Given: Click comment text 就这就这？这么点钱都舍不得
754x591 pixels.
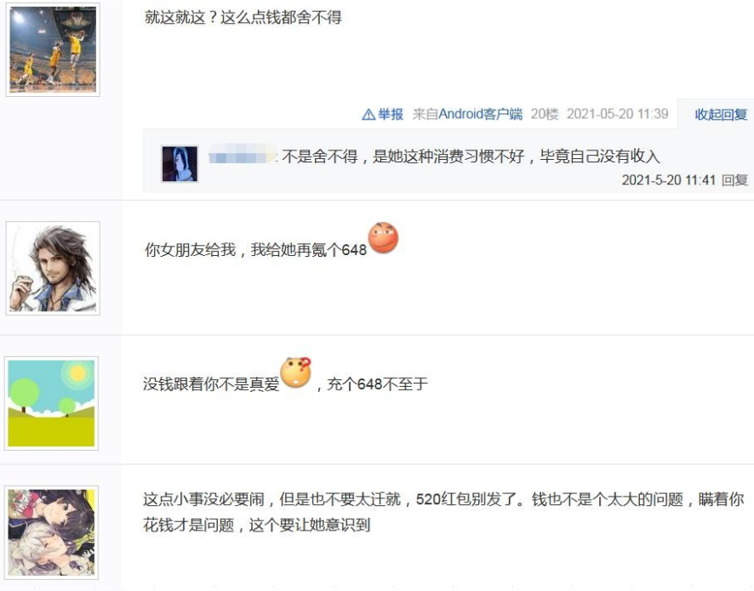Looking at the screenshot, I should tap(243, 18).
